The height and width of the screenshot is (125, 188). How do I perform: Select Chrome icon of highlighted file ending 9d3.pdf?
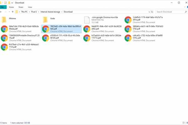(x=45, y=29)
